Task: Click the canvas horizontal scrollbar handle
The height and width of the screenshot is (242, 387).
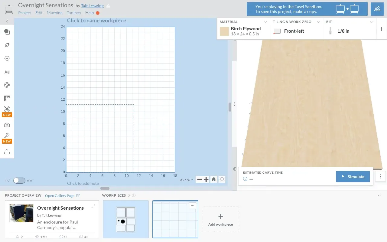Action: (x=105, y=188)
